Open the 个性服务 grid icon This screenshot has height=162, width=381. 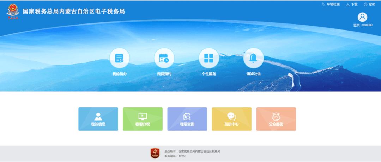[x=209, y=58]
